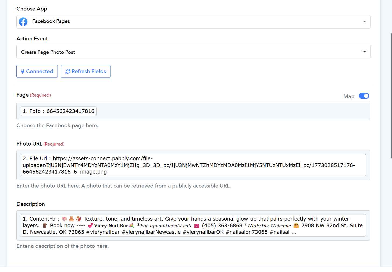Click the plug icon in the Connected button
The width and height of the screenshot is (392, 272).
23,72
